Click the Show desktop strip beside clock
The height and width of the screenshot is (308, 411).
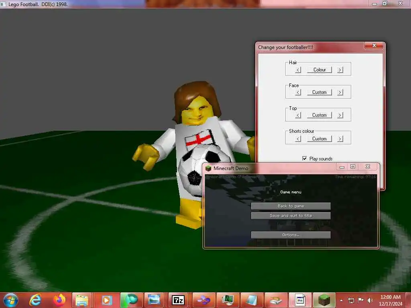click(409, 300)
